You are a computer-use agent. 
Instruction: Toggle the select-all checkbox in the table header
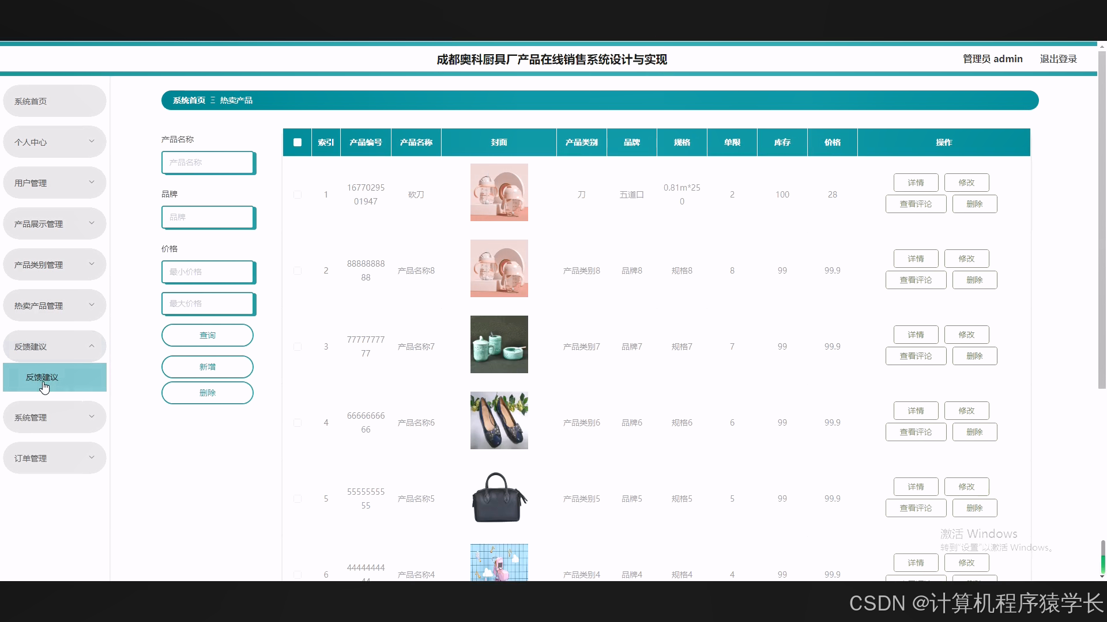298,142
